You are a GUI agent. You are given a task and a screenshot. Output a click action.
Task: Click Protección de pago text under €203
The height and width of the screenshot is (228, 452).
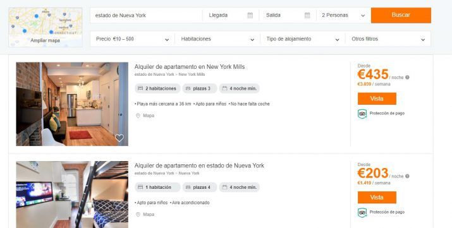pyautogui.click(x=387, y=212)
